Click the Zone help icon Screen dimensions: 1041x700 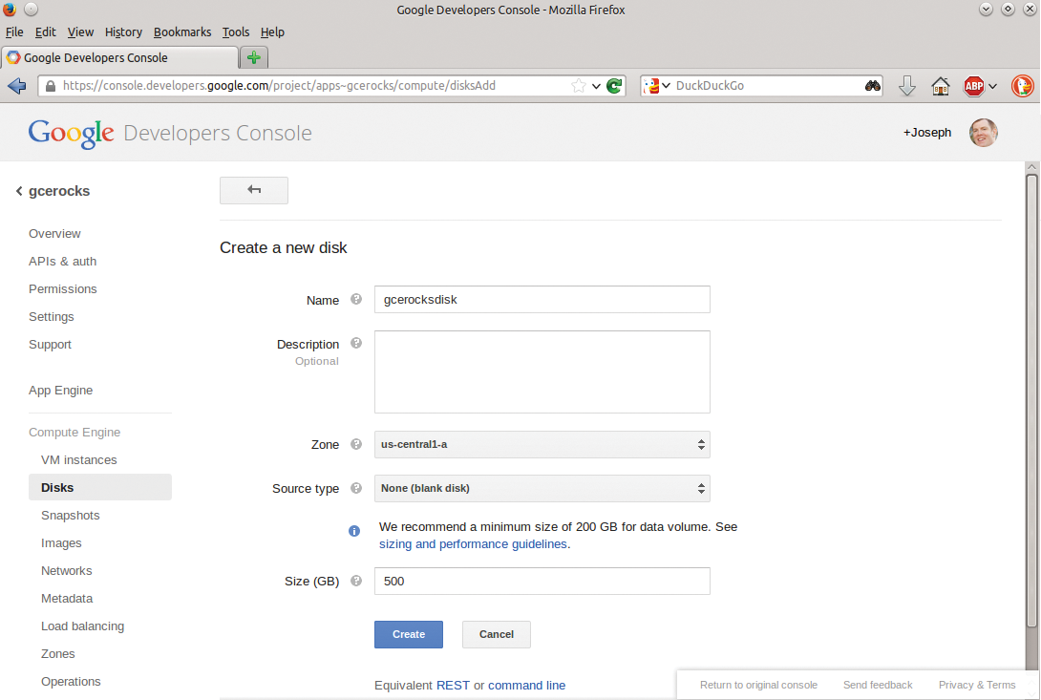pos(356,444)
